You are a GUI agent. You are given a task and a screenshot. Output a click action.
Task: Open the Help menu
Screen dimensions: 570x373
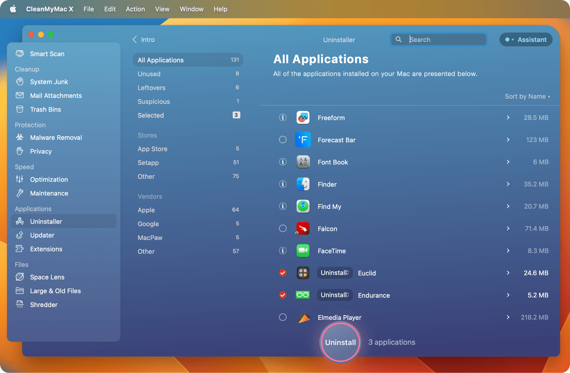point(221,9)
